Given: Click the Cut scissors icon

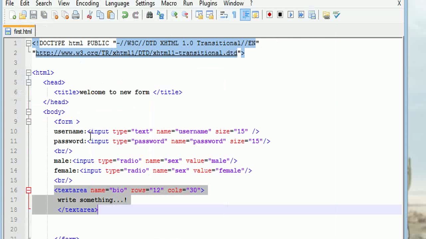Looking at the screenshot, I should coord(90,15).
